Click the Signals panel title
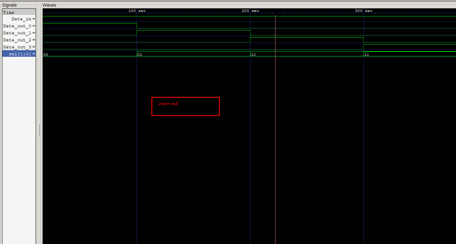This screenshot has width=456, height=244. pyautogui.click(x=10, y=5)
